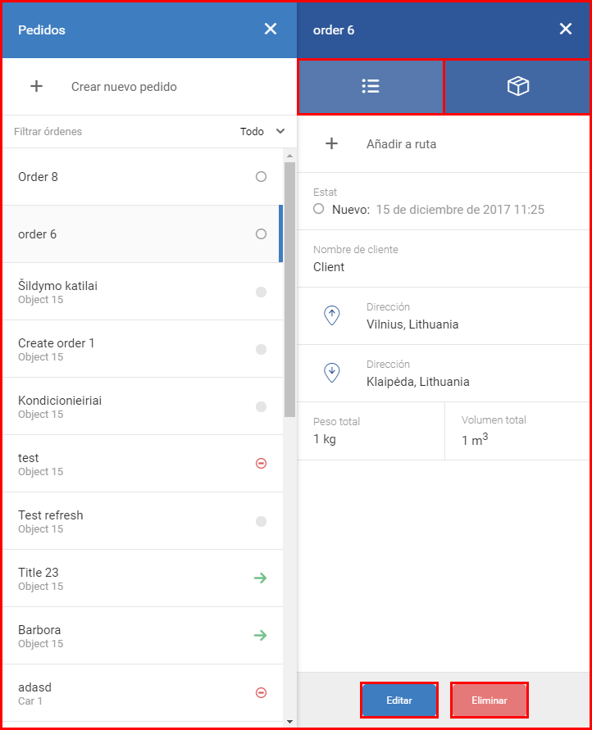592x730 pixels.
Task: Click the status circle on Order 8
Action: [262, 176]
